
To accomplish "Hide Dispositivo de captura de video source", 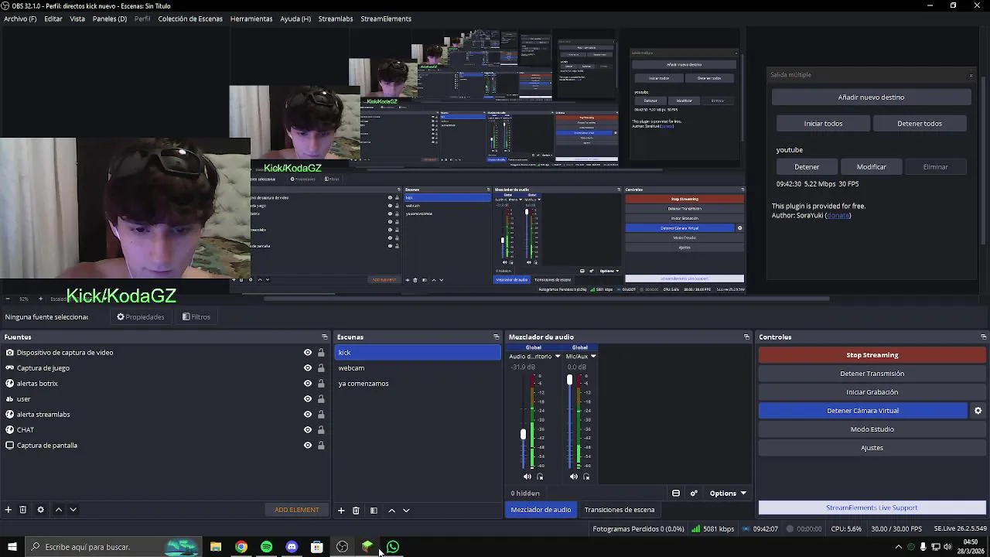I will click(308, 353).
